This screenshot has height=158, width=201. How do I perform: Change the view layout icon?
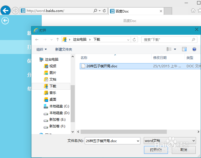click(169, 49)
